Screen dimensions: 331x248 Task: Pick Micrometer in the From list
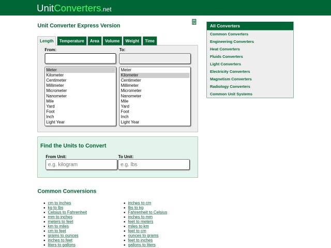80,90
